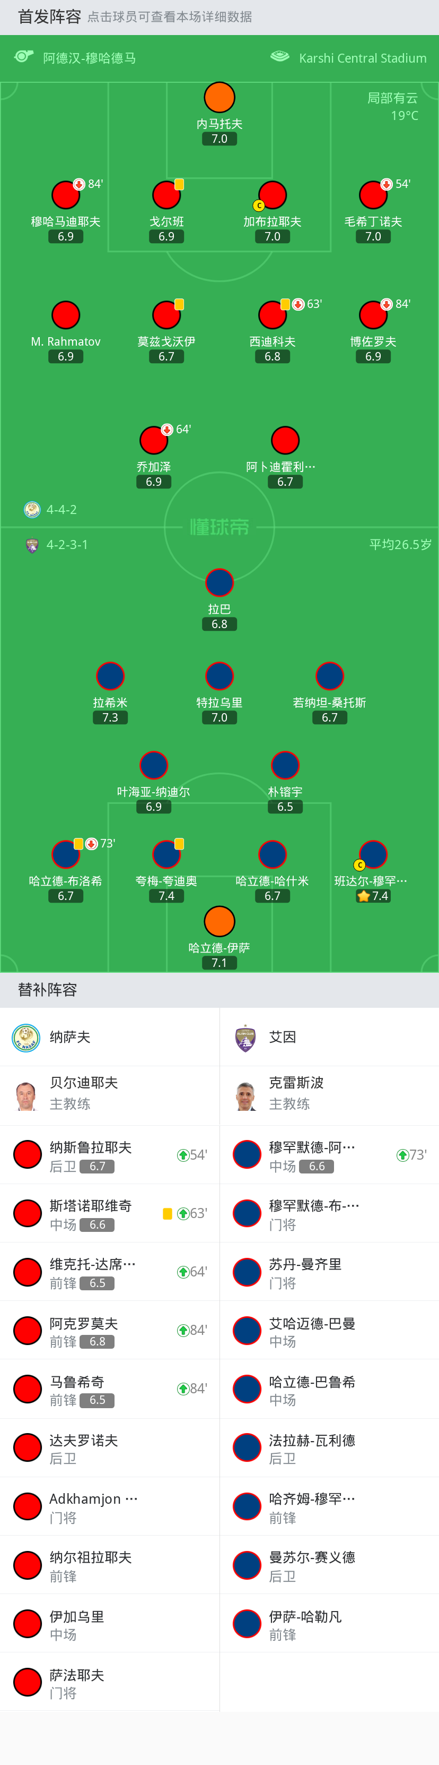Select substitute 伊萨-哈勒凡's blue circle
The width and height of the screenshot is (439, 1765).
pos(247,1623)
